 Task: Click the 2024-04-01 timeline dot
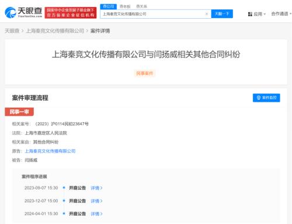pos(64,213)
